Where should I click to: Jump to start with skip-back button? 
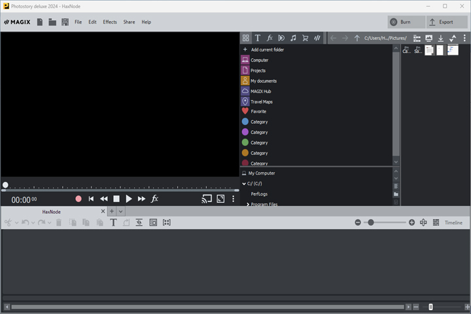(91, 199)
